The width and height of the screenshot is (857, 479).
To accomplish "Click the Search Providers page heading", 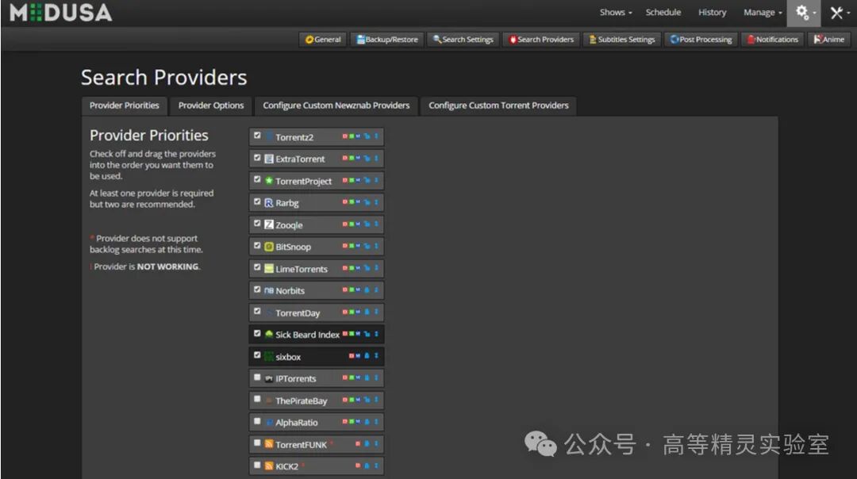I will 164,78.
